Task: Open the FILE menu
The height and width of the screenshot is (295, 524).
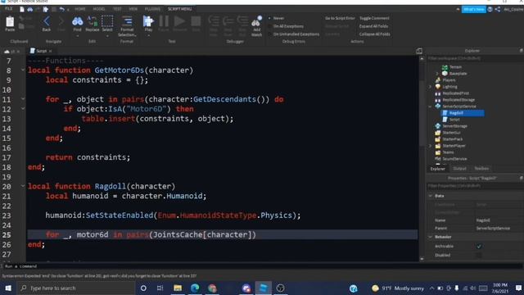Action: [x=9, y=9]
